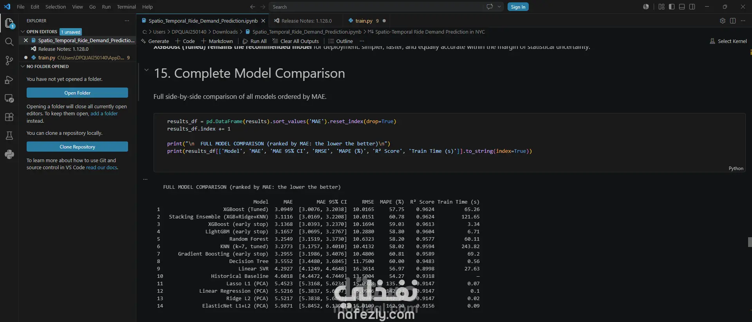752x322 pixels.
Task: Collapse the NO FOLDER OPENED section
Action: click(x=23, y=66)
